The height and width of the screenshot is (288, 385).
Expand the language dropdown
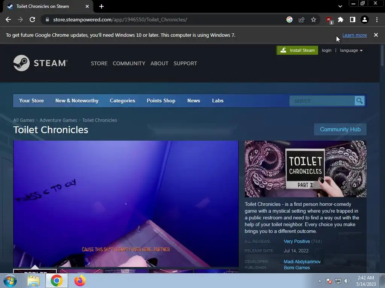point(351,50)
